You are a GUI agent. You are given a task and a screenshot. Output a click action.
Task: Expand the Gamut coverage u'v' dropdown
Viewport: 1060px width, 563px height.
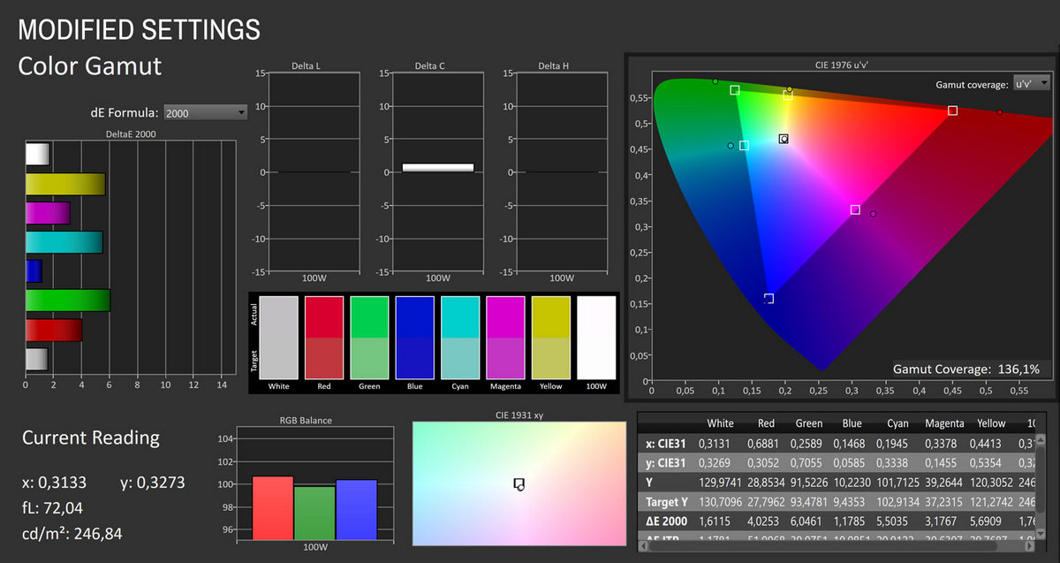[1032, 83]
